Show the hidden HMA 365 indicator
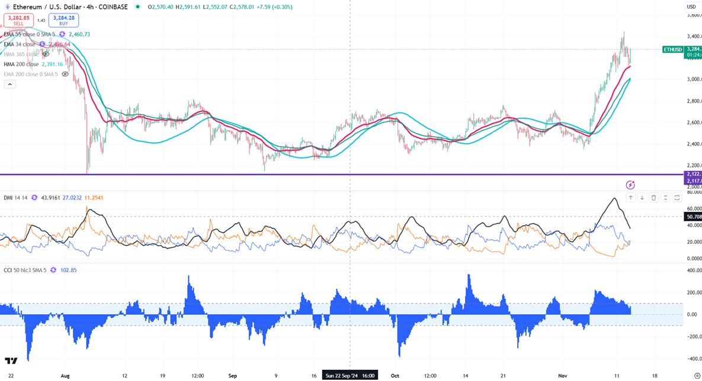 click(x=46, y=54)
